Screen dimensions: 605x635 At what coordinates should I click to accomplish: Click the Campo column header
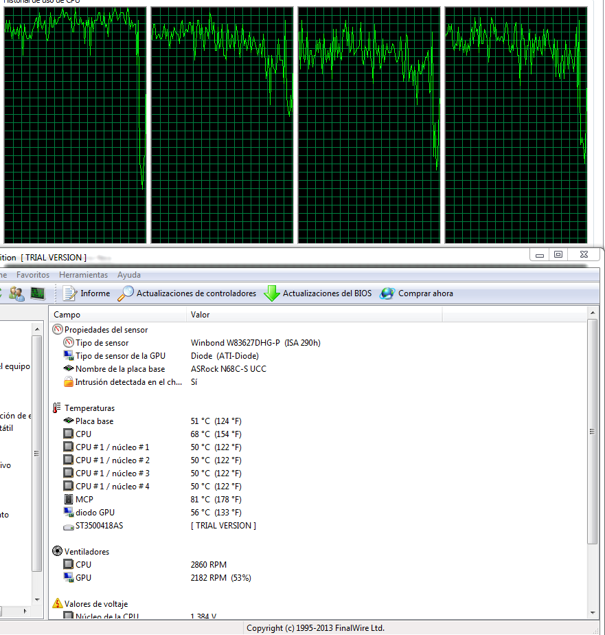117,315
